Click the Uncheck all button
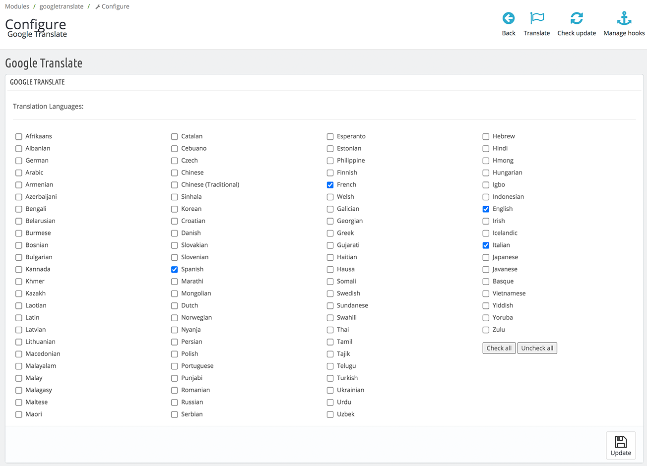 (537, 348)
